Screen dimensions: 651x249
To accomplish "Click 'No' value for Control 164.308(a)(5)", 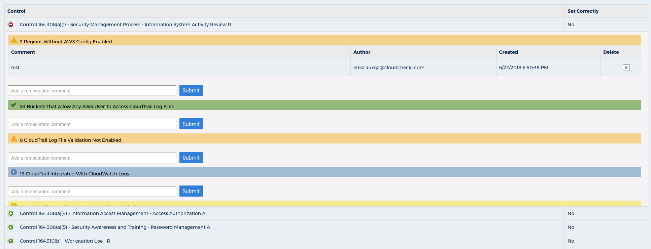I will tap(571, 227).
